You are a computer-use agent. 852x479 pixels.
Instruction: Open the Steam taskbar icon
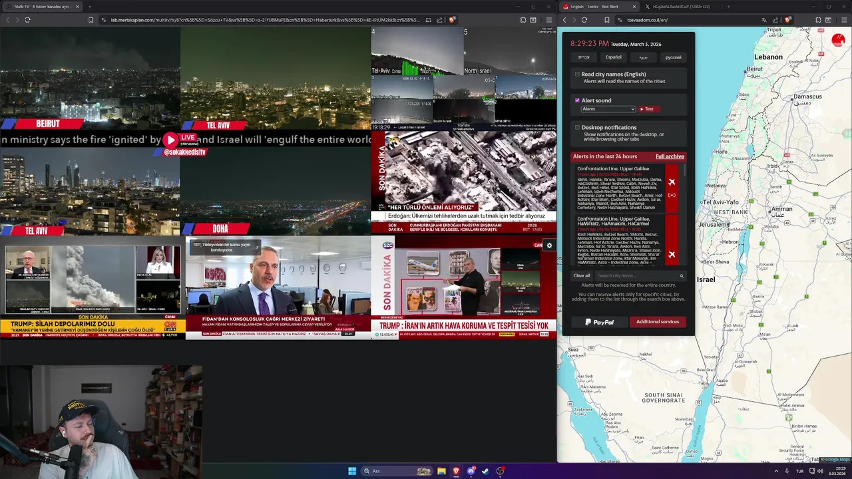click(x=485, y=471)
